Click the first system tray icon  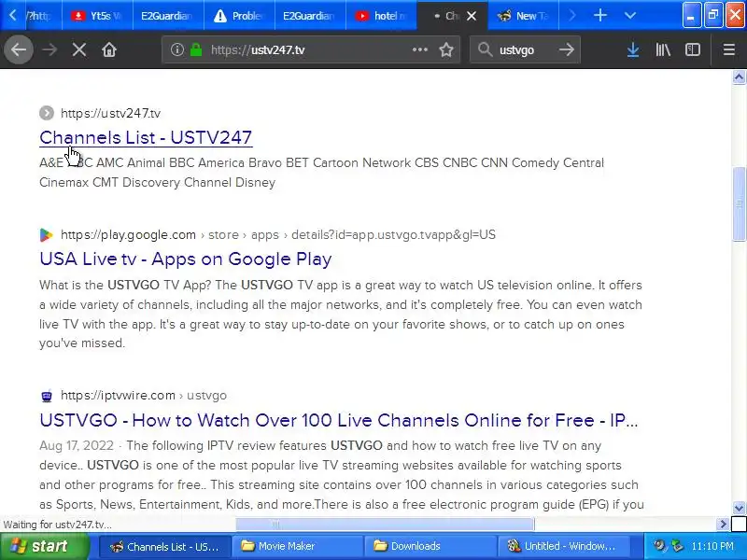tap(659, 546)
